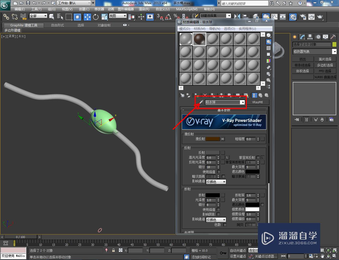Open the Hierarchy command panel tab
The image size is (339, 260).
tap(310, 37)
